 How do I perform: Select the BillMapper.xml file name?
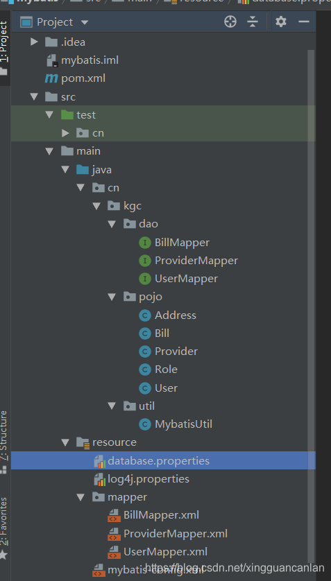[x=161, y=515]
